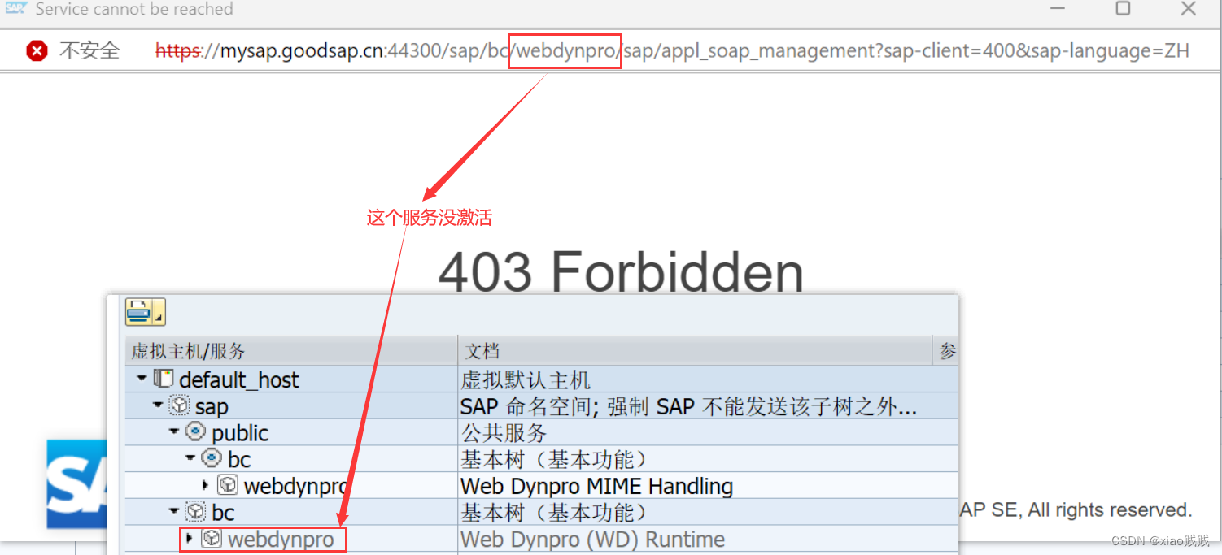The width and height of the screenshot is (1222, 555).
Task: Click the 公共服务 description cell
Action: 504,433
